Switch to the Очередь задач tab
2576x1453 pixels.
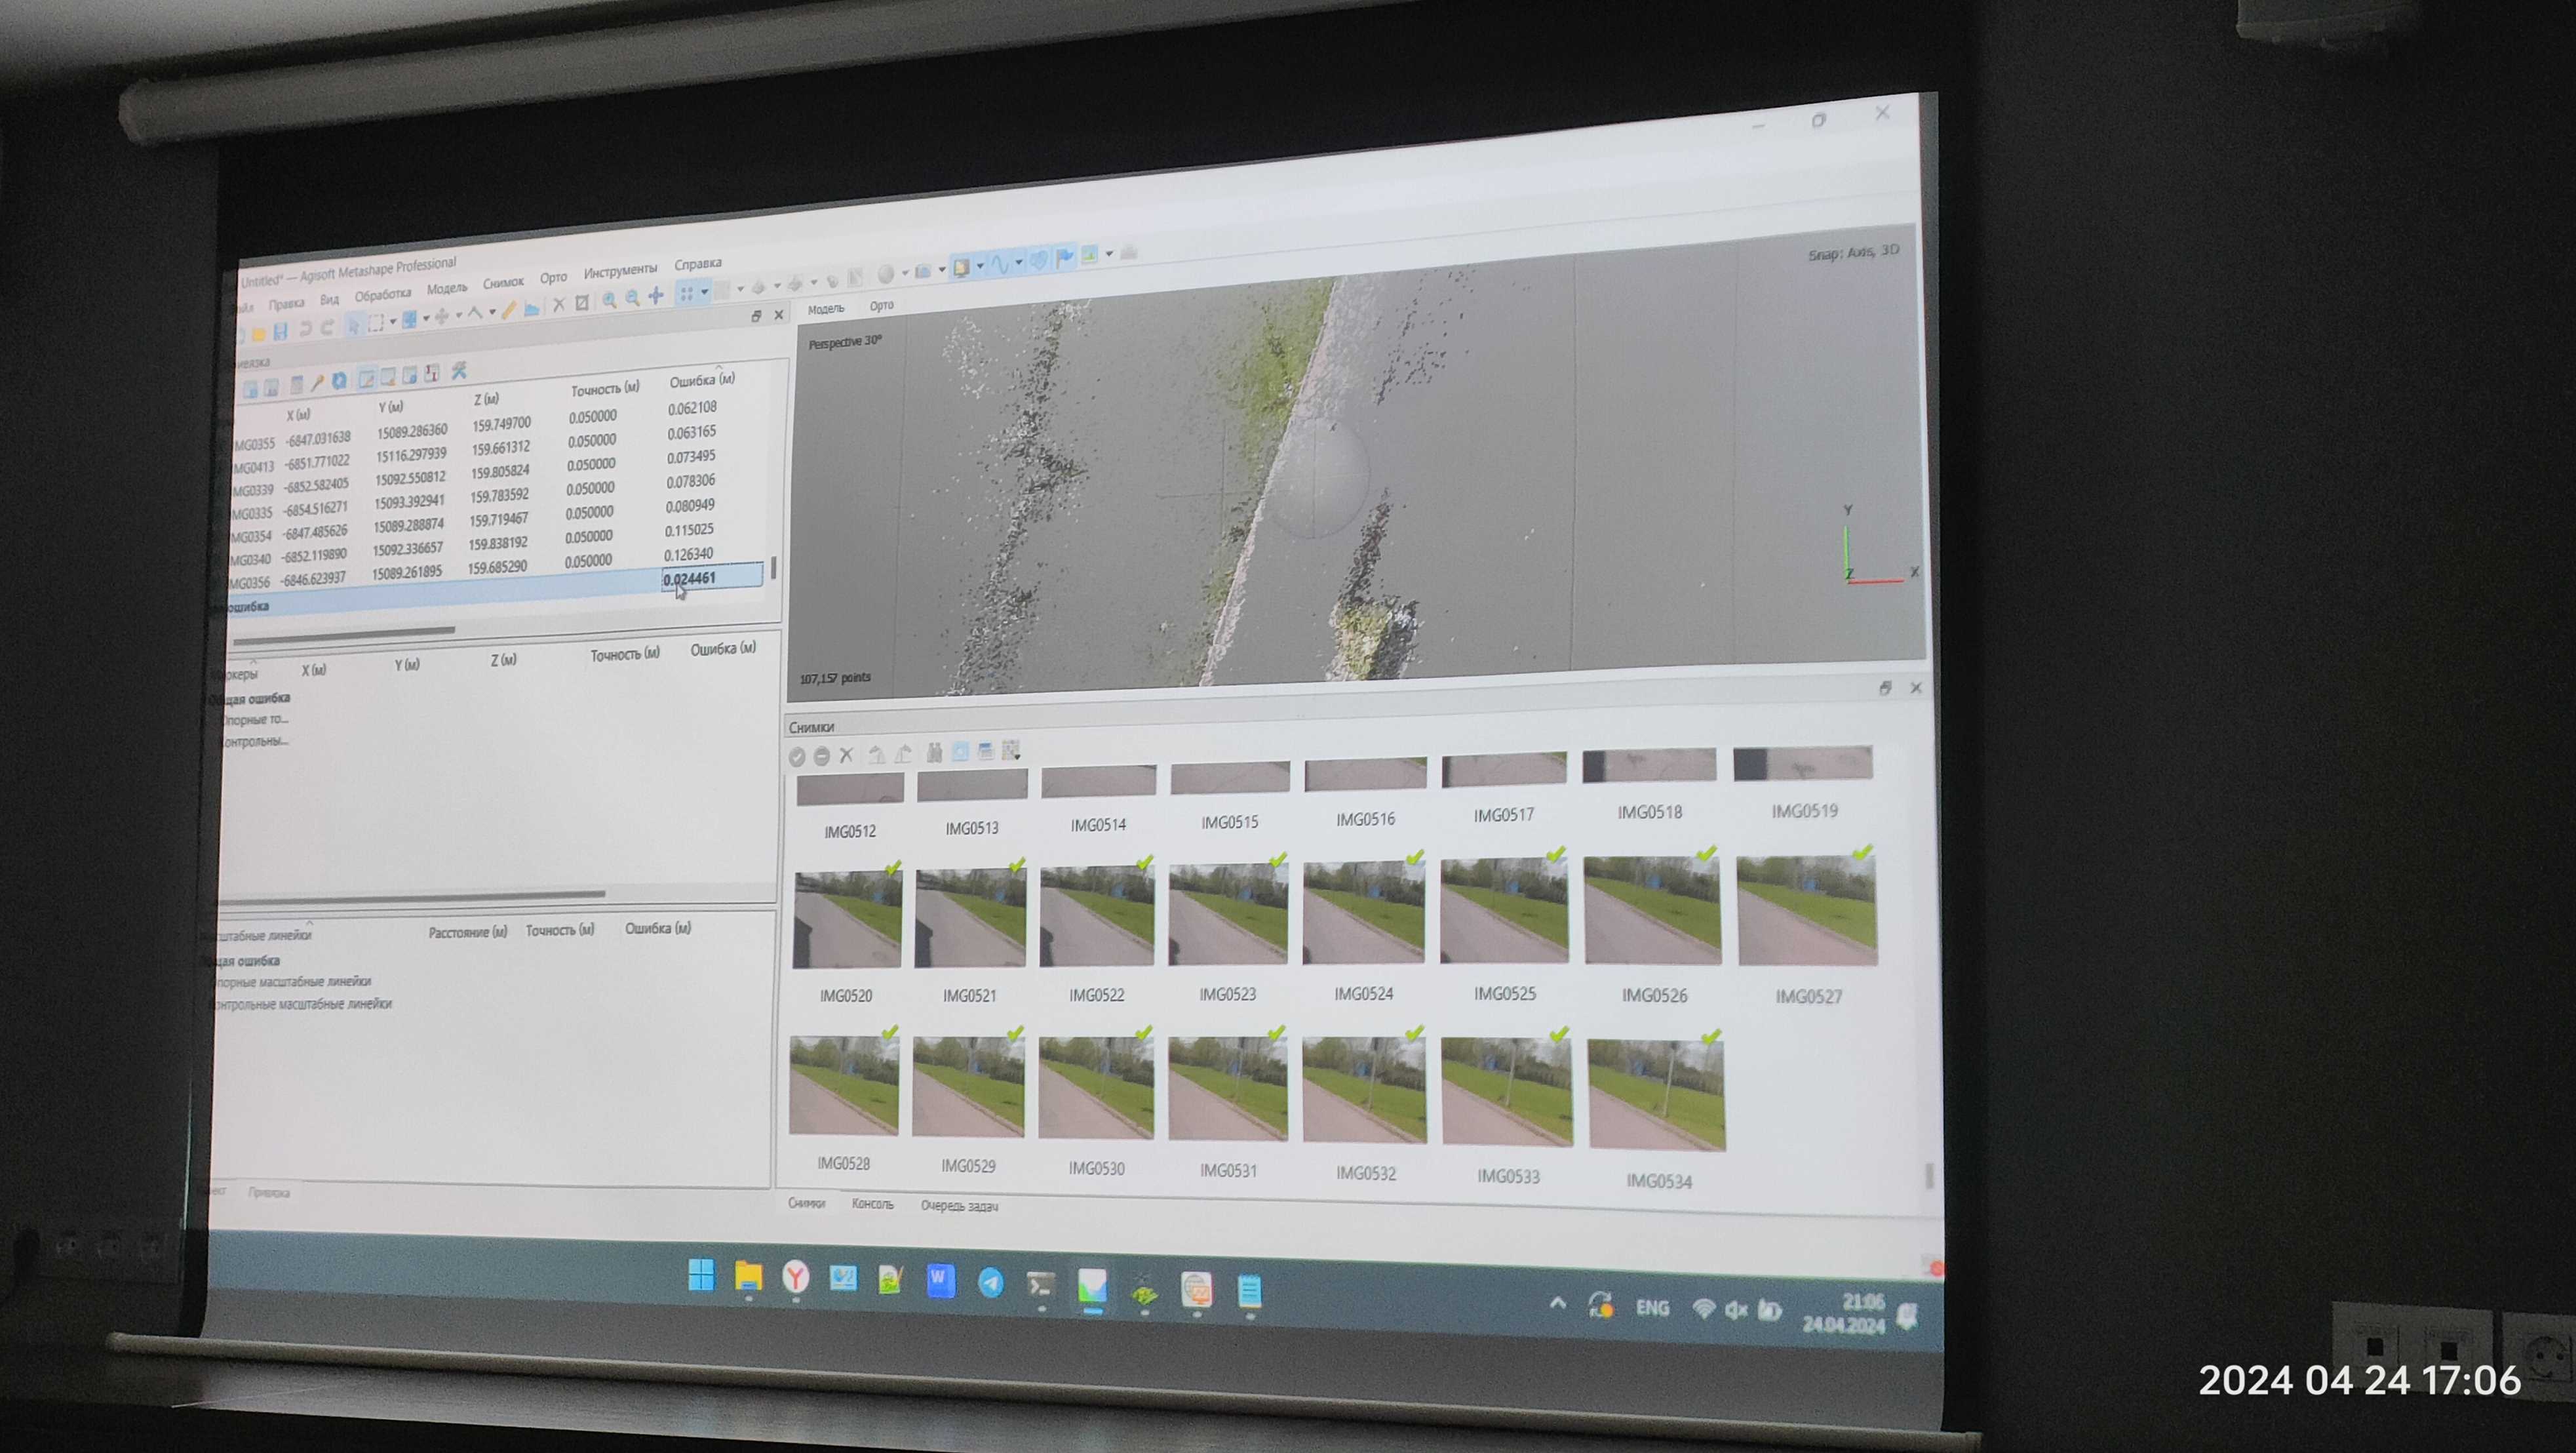[x=959, y=1206]
